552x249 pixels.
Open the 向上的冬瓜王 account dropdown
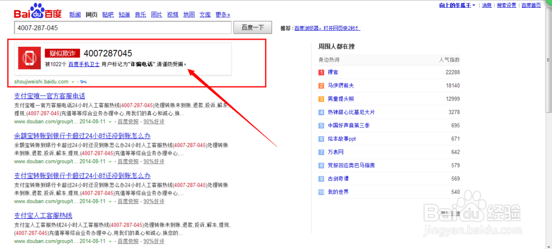[457, 6]
